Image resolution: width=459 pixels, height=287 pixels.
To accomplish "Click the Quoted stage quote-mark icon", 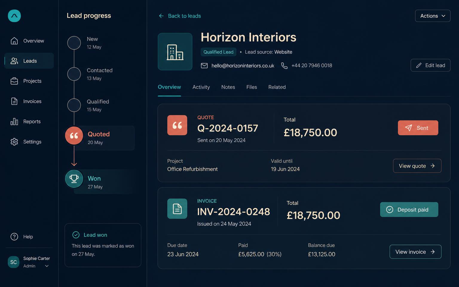I will 74,135.
